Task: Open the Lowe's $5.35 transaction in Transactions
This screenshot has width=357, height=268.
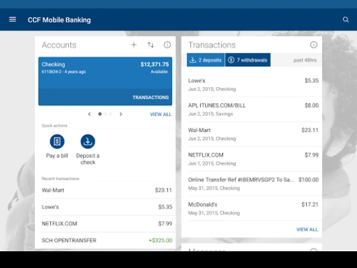Action: 253,84
